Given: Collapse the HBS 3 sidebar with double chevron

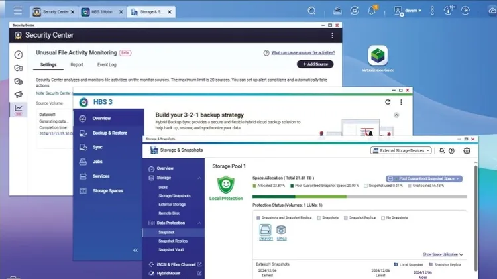Looking at the screenshot, I should pos(135,250).
